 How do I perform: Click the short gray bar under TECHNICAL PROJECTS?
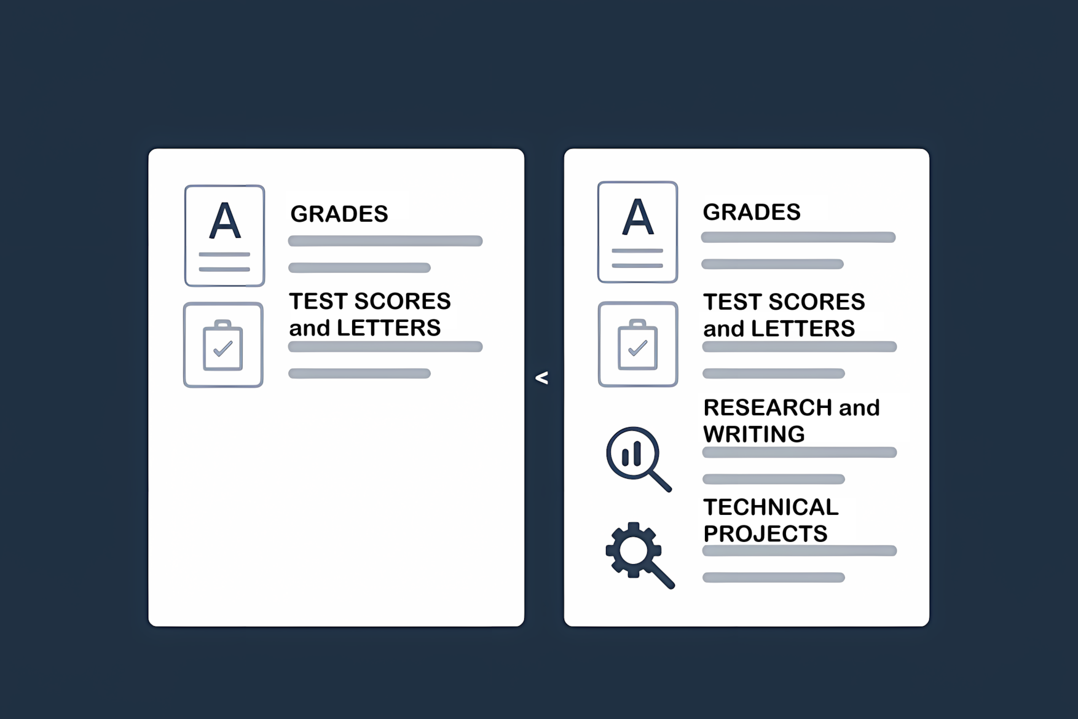click(x=774, y=578)
